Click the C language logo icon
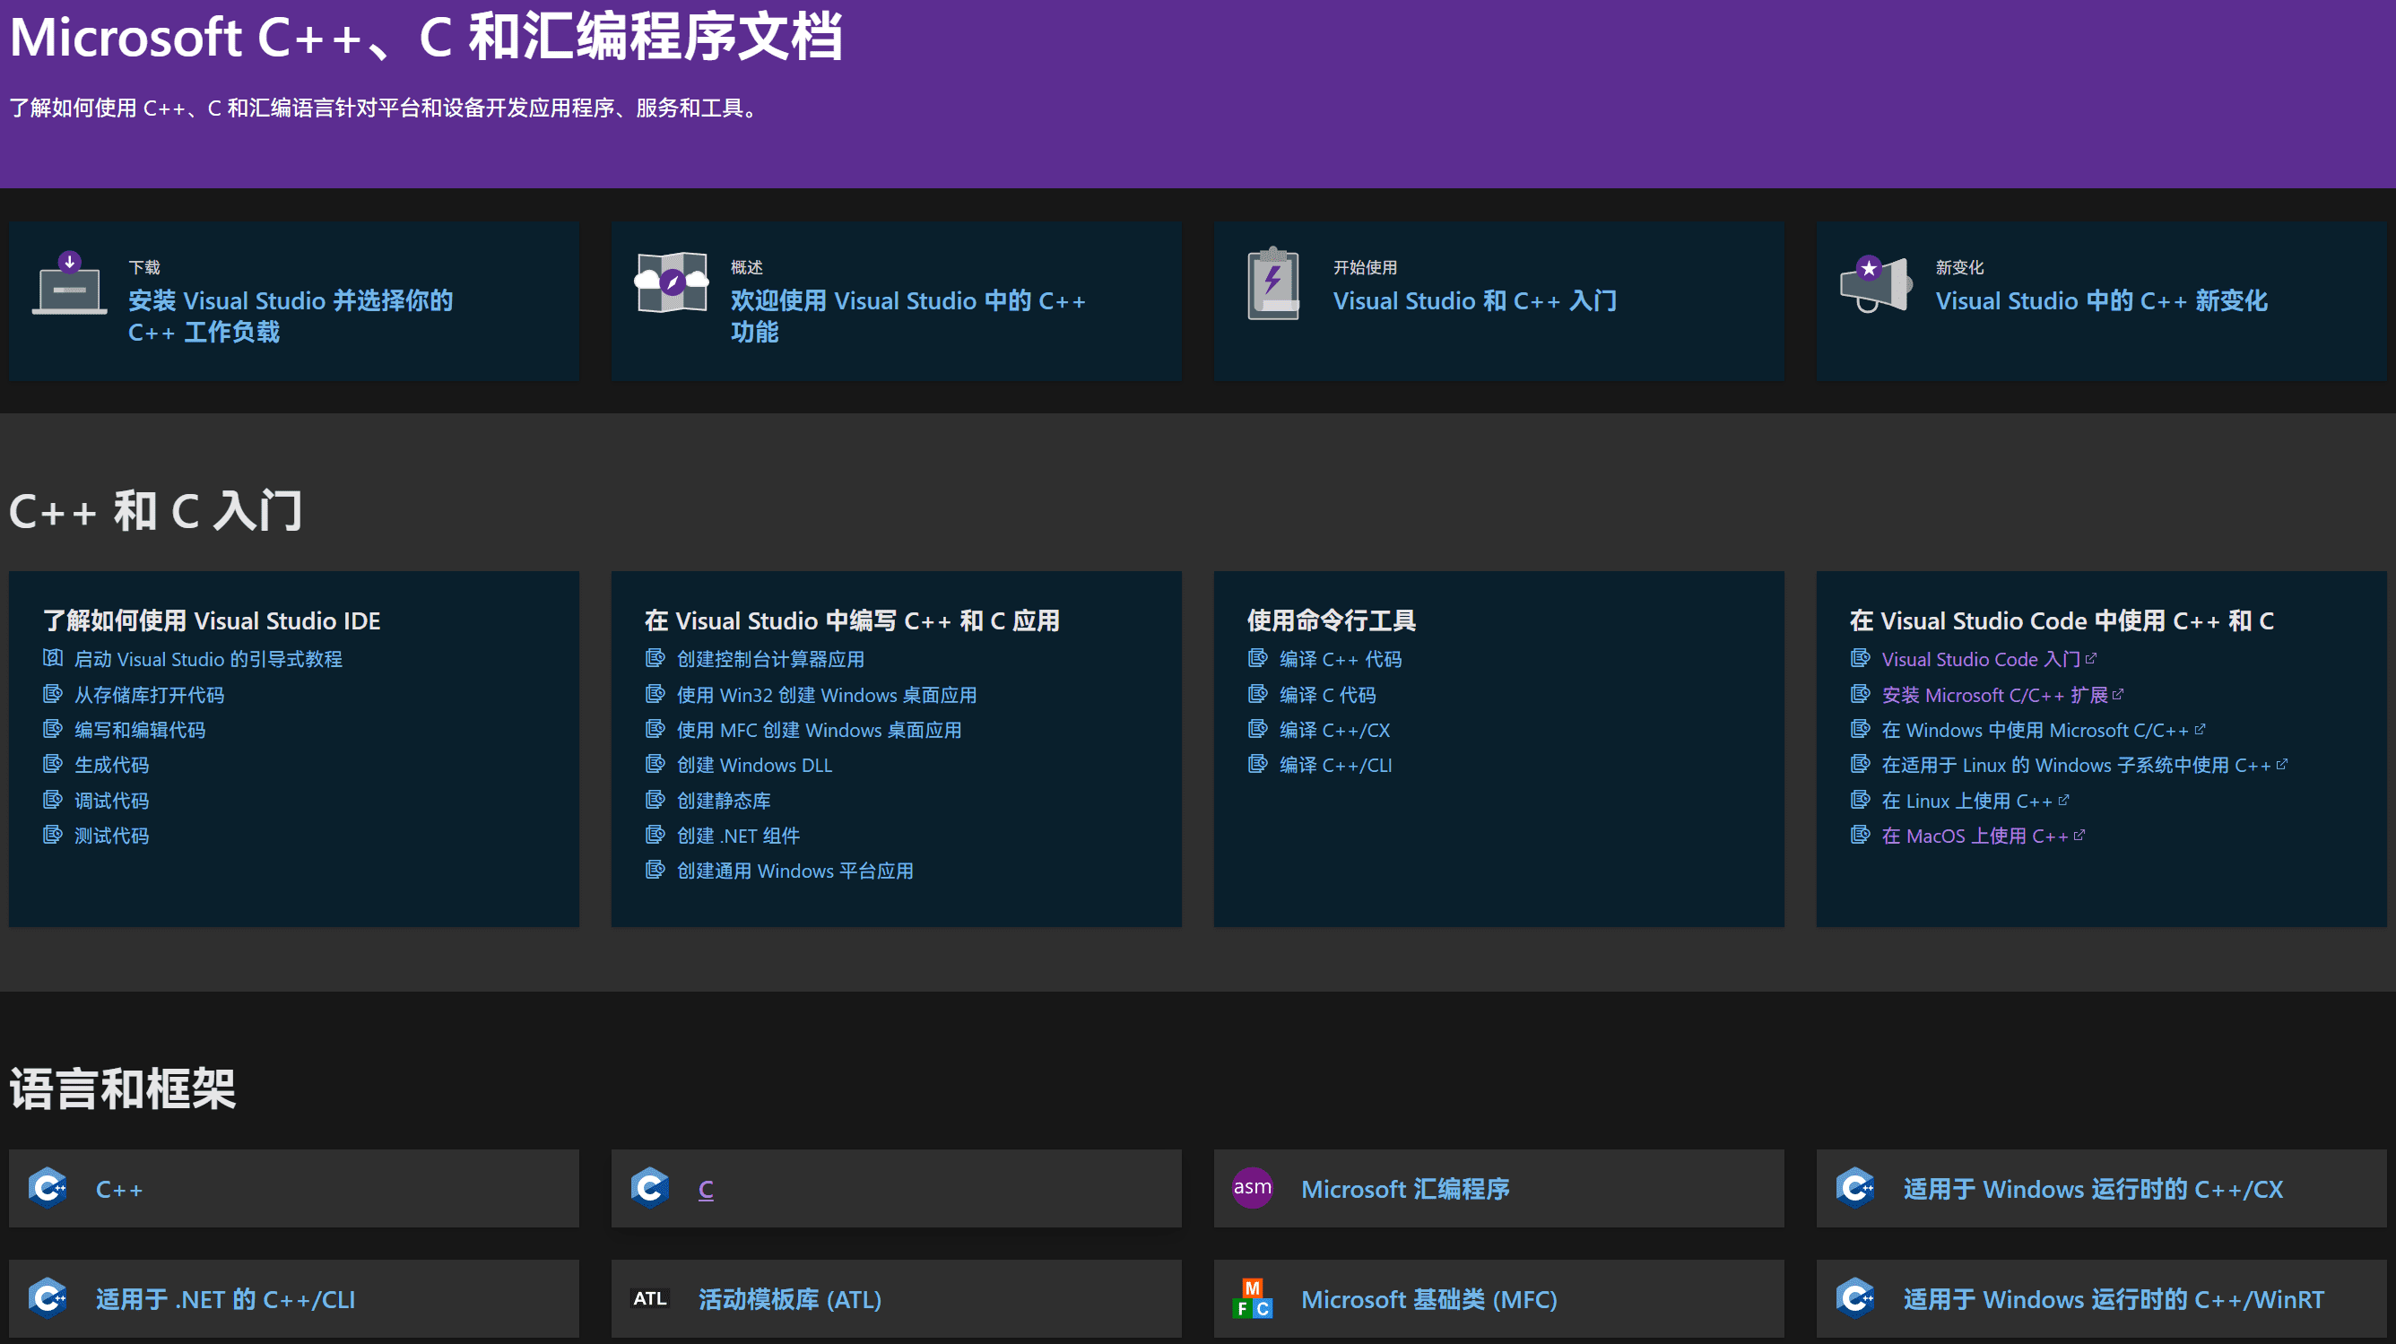The image size is (2396, 1344). [x=650, y=1188]
